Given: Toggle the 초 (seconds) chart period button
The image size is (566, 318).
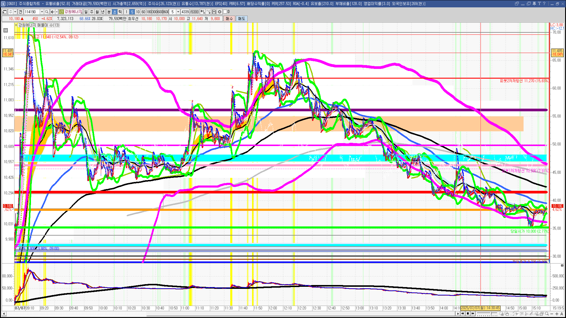Looking at the screenshot, I should pos(115,12).
